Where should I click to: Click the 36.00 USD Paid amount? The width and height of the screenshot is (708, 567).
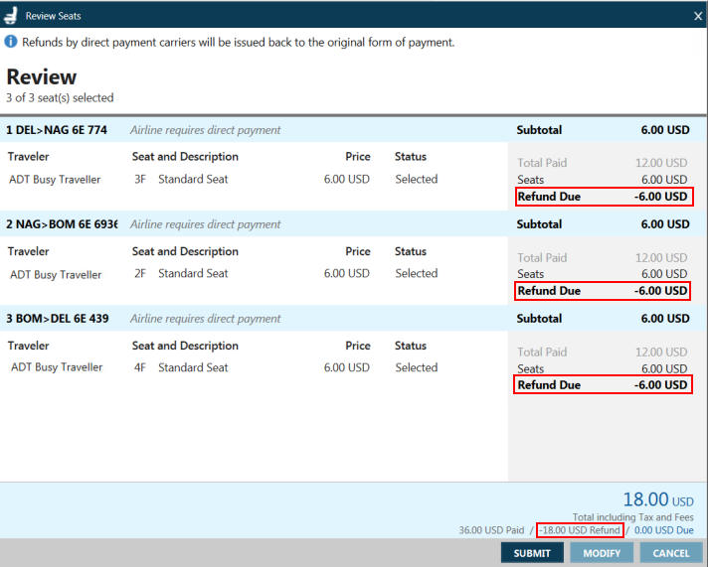click(491, 530)
